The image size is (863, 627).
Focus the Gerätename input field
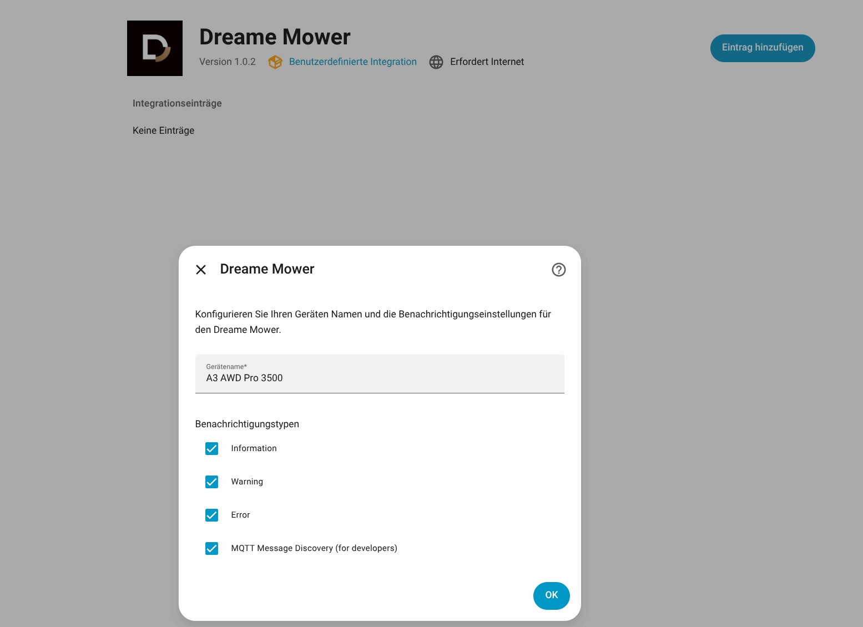point(380,374)
